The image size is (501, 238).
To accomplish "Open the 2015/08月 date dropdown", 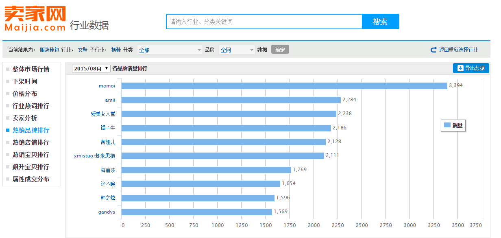I will point(91,69).
